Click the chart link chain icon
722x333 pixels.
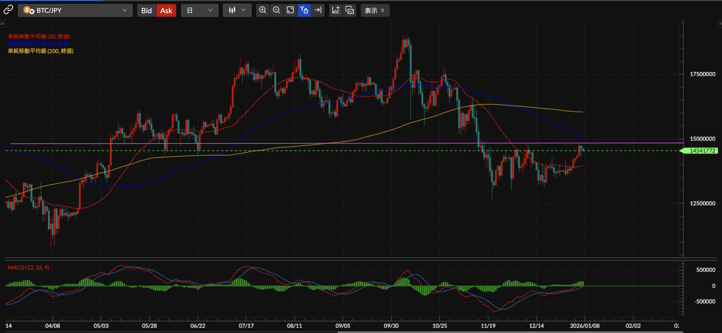[8, 10]
